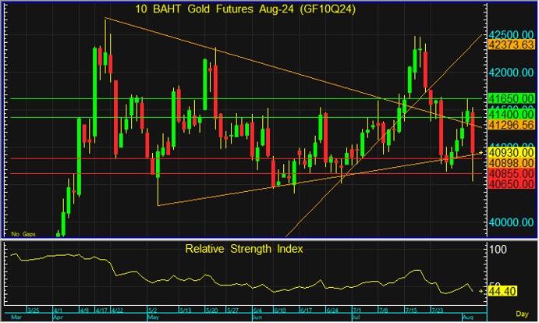The image size is (539, 323).
Task: Click the RSI current value arrow marker
Action: 480,290
